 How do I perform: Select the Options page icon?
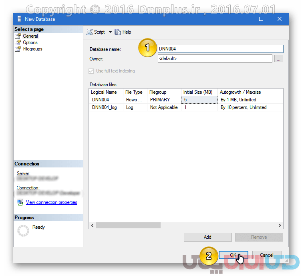click(18, 42)
